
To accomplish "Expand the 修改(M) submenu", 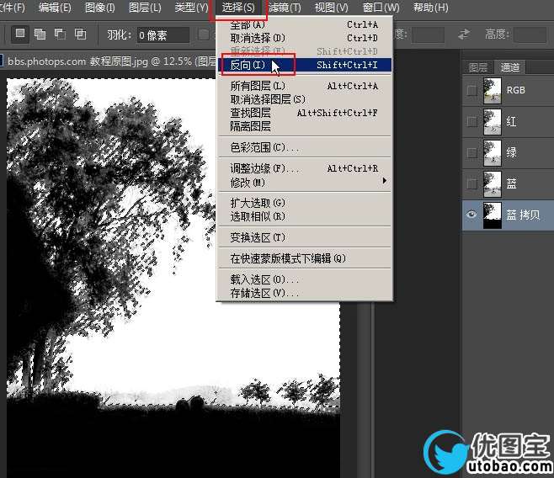I will click(x=305, y=182).
